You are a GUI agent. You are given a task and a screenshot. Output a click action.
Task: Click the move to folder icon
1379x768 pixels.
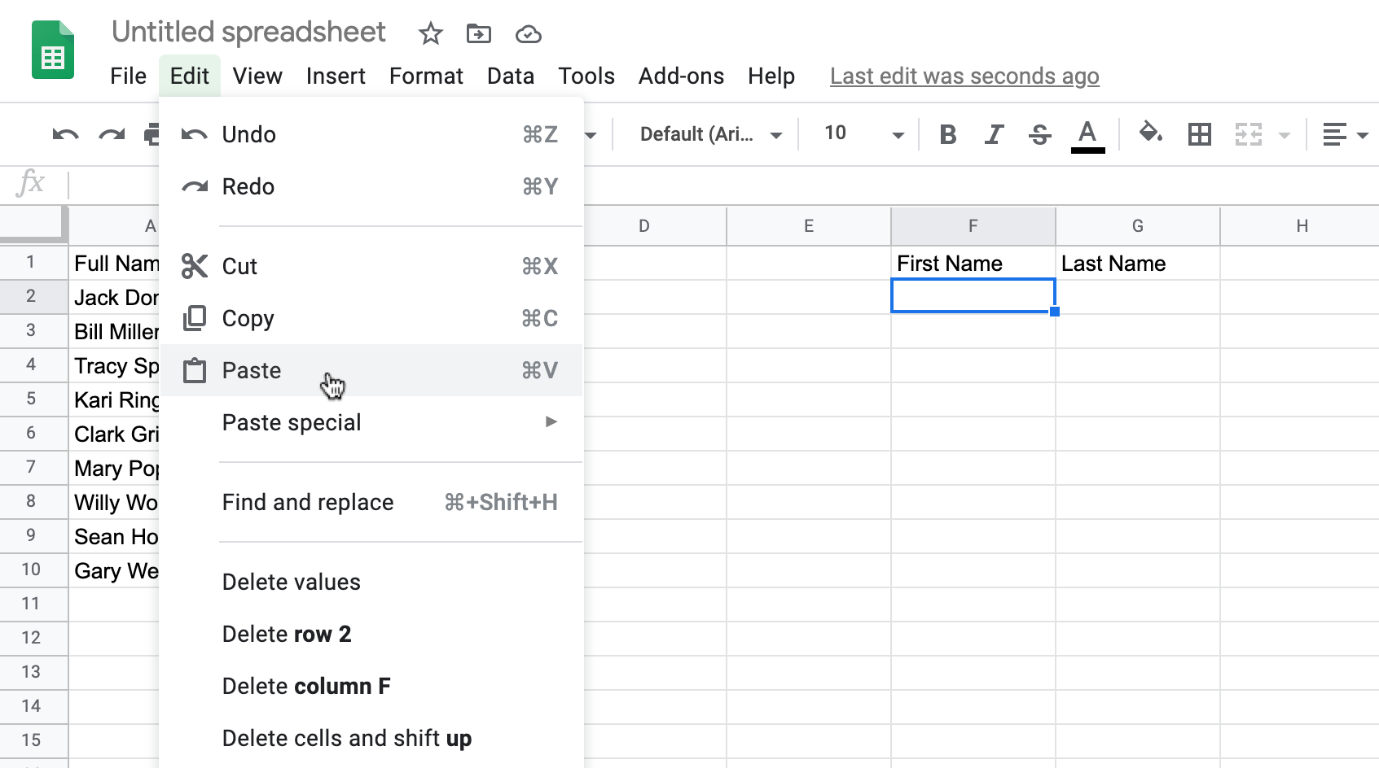[x=479, y=34]
